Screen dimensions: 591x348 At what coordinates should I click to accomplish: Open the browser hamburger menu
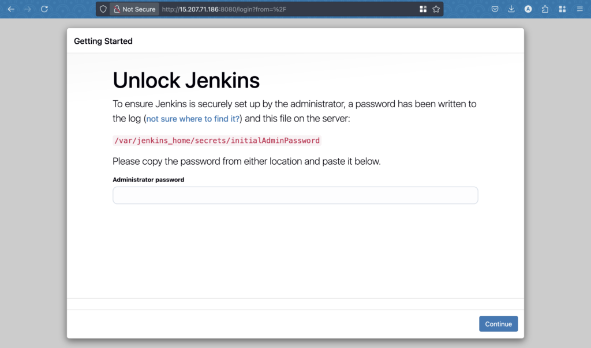pos(579,9)
